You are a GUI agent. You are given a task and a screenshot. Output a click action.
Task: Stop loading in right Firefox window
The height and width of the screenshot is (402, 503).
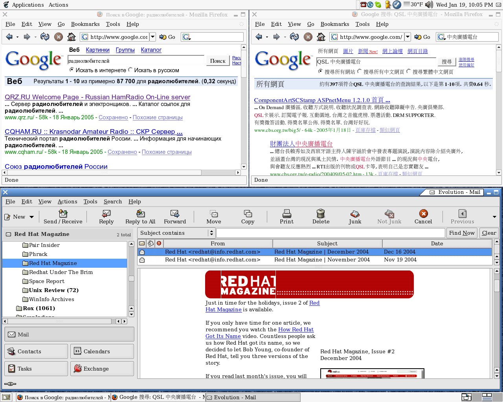(308, 37)
